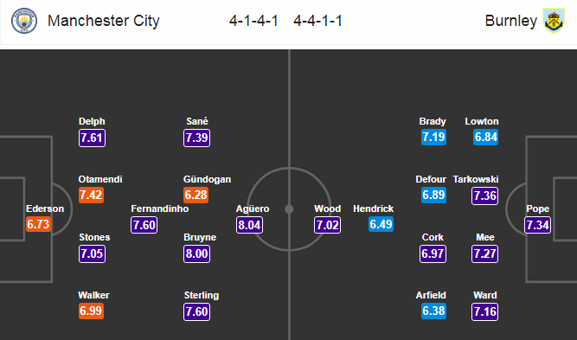577x340 pixels.
Task: Click the Manchester City club crest
Action: point(24,21)
